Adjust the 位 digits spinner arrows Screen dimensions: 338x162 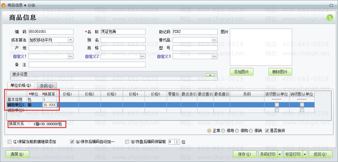(x=177, y=142)
